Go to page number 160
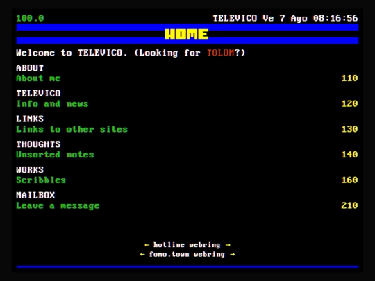 (x=349, y=180)
